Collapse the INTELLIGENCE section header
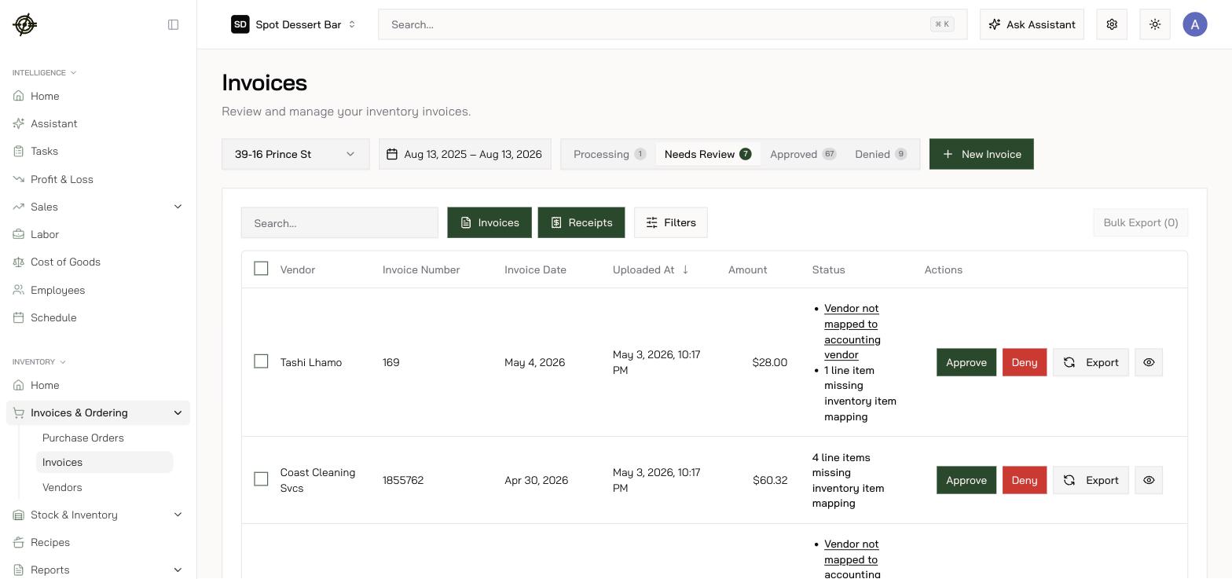 click(x=45, y=72)
